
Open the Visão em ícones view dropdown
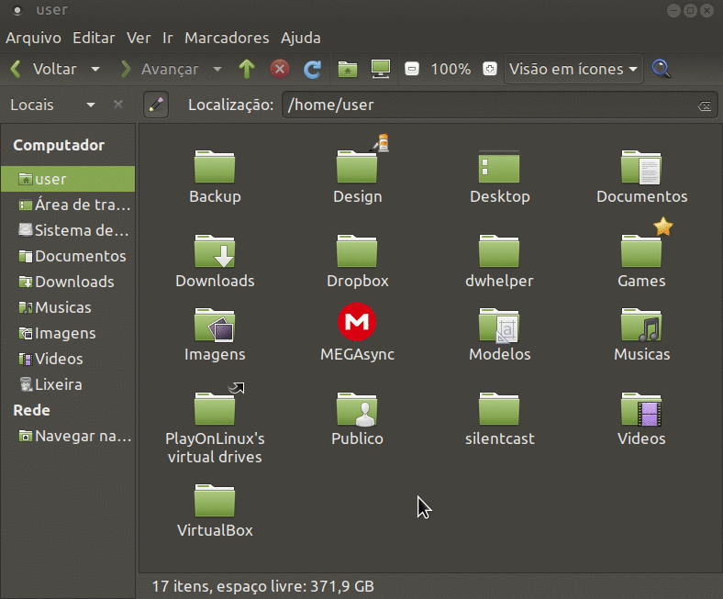click(x=573, y=69)
